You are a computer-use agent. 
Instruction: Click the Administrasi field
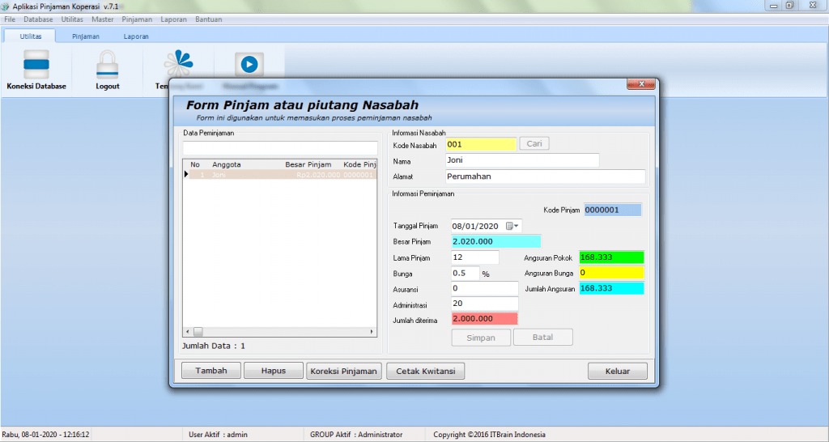click(x=484, y=304)
